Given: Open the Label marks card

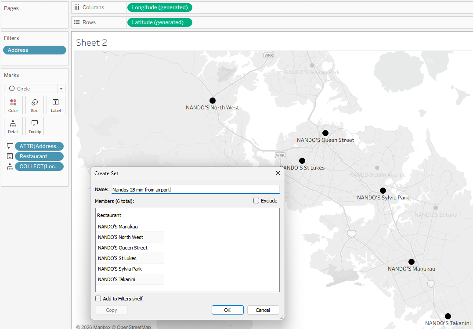Looking at the screenshot, I should pyautogui.click(x=56, y=105).
